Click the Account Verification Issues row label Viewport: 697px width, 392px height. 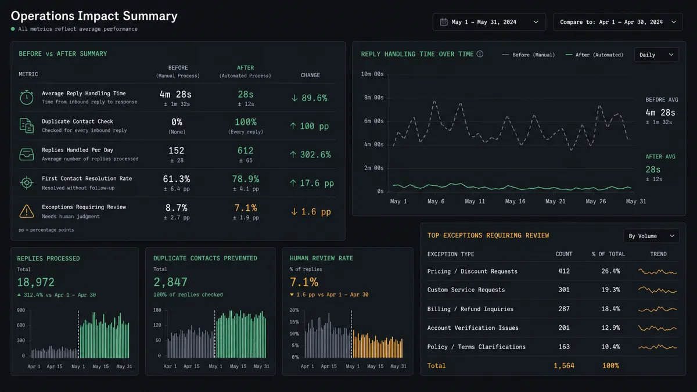click(x=473, y=328)
